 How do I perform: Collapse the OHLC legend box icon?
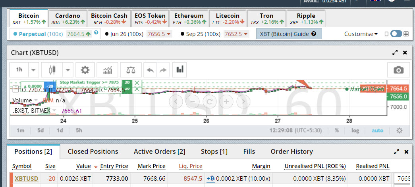(x=15, y=90)
